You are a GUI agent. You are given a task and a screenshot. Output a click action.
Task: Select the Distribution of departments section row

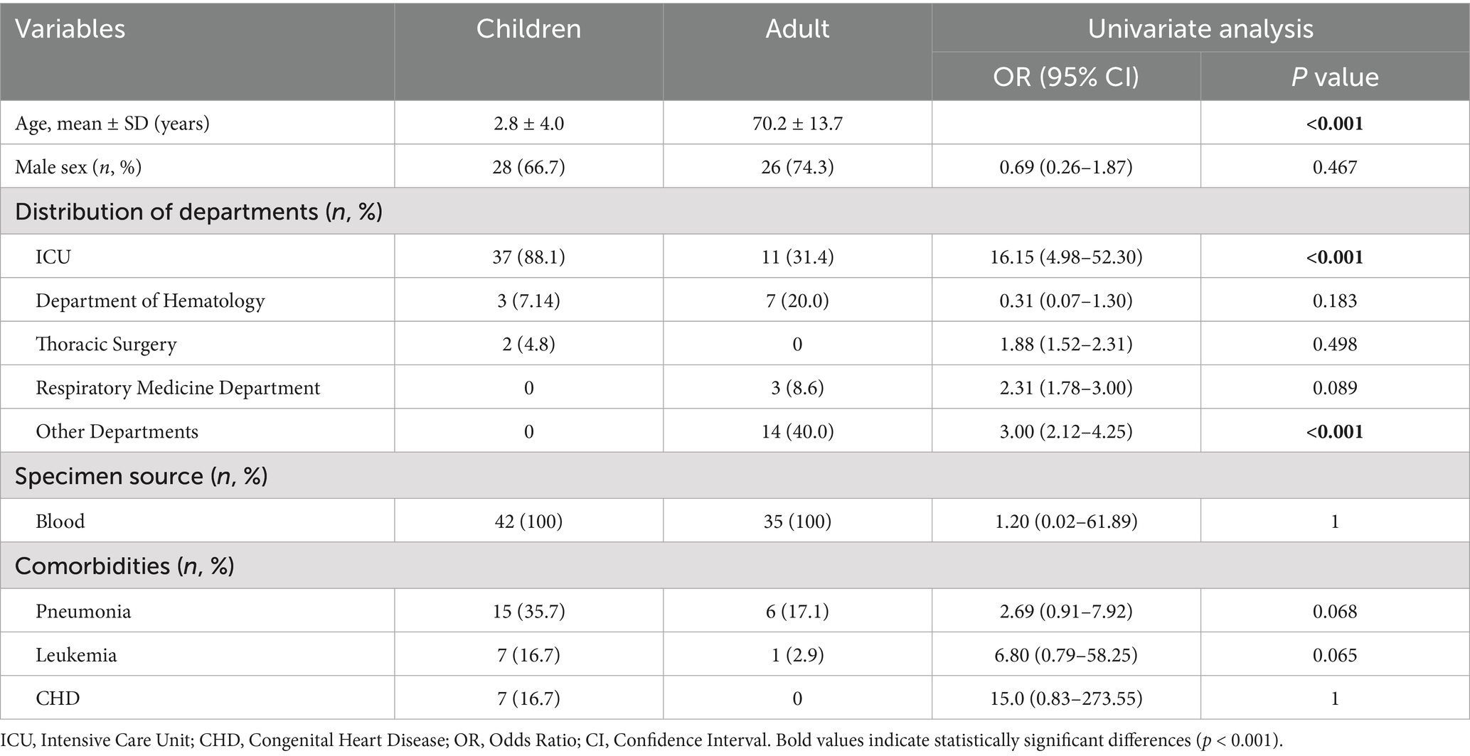[198, 212]
